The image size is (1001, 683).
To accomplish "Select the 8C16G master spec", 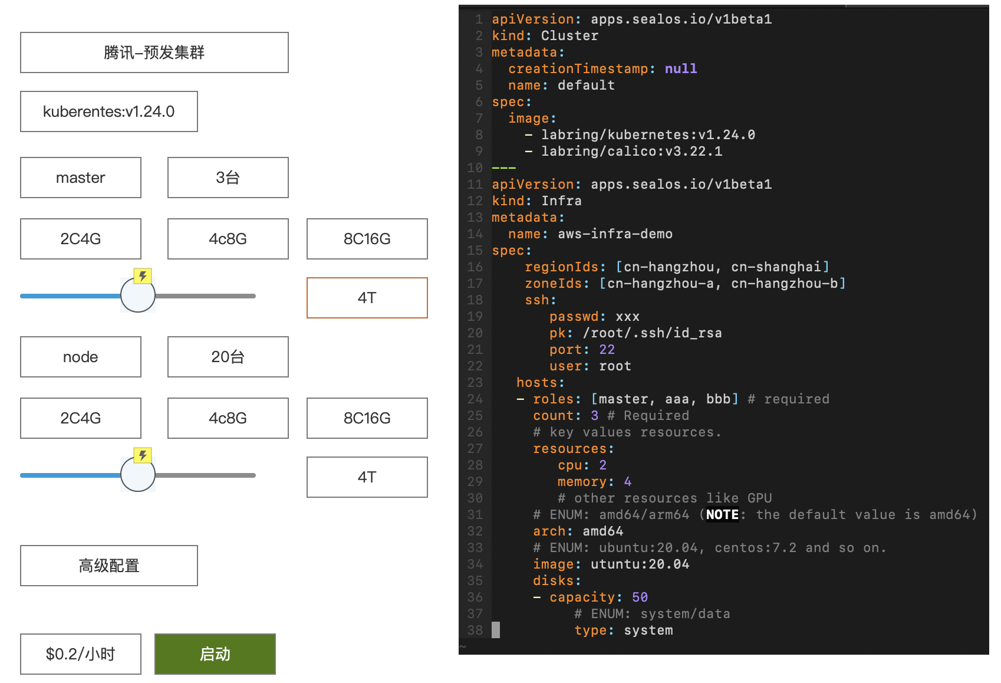I will [x=366, y=238].
